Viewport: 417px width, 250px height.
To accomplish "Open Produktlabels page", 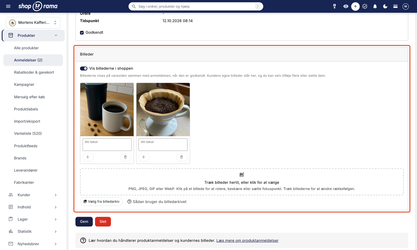I will (26, 109).
